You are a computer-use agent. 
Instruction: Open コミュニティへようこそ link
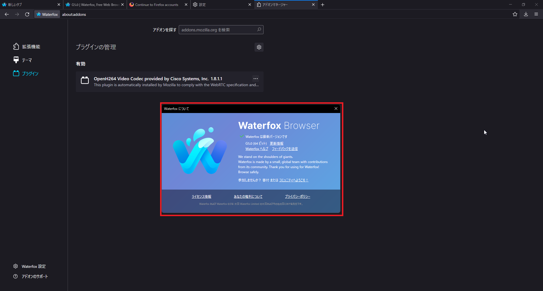(x=294, y=180)
